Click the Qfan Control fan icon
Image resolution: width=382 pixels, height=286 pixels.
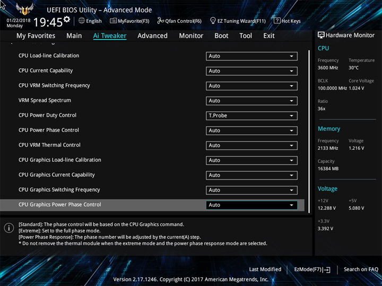click(160, 21)
